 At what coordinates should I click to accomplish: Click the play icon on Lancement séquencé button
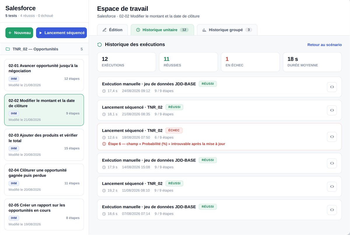41,33
